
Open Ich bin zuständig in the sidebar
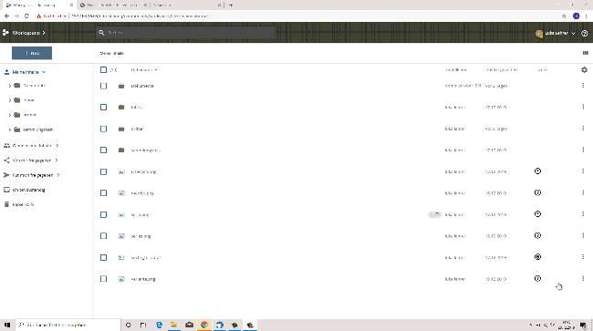29,190
